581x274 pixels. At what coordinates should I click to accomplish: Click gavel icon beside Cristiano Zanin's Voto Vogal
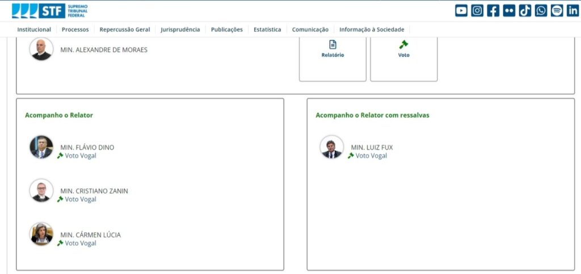coord(60,199)
